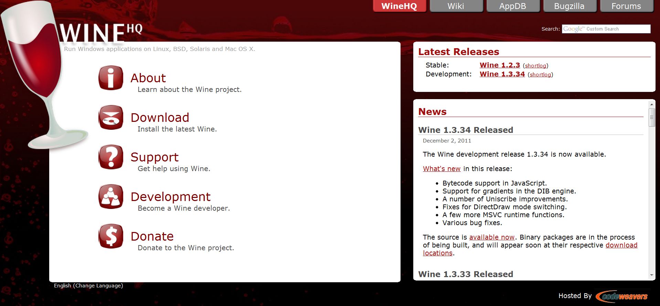Click the Support question mark icon
Image resolution: width=660 pixels, height=306 pixels.
click(111, 157)
